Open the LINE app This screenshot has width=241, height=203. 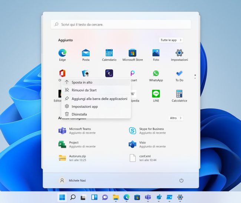coord(156,96)
